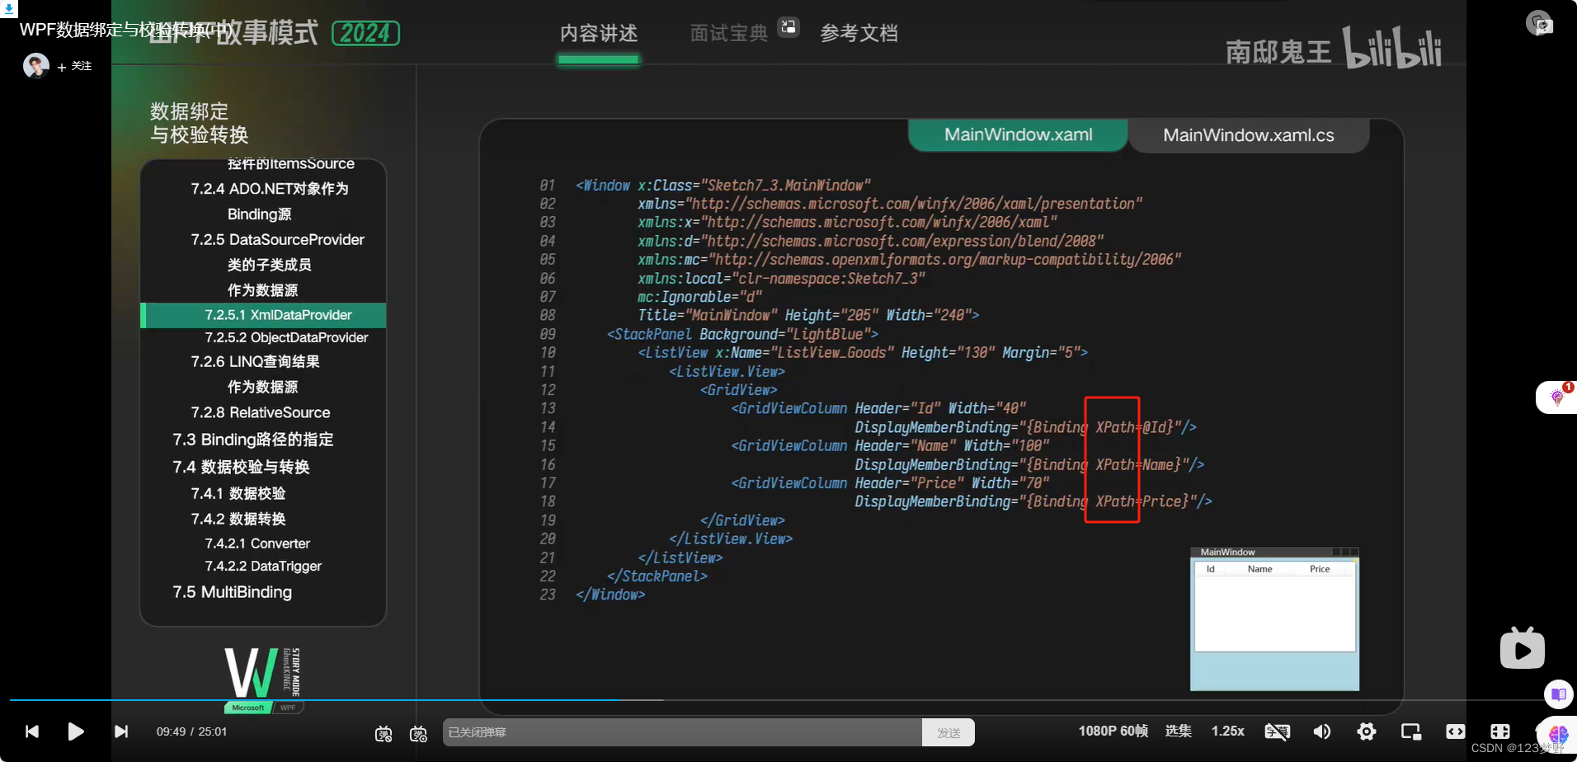Open danmaku settings icon
Viewport: 1577px width, 762px height.
(418, 733)
